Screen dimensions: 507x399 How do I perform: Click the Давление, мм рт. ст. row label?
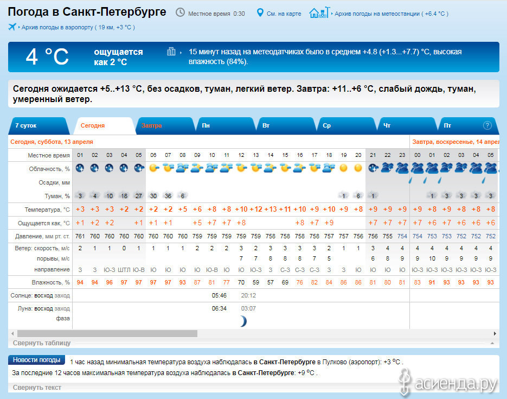point(42,236)
